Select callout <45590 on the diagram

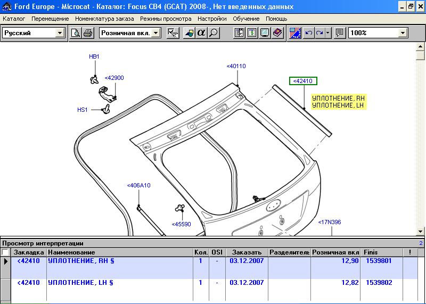pos(181,224)
